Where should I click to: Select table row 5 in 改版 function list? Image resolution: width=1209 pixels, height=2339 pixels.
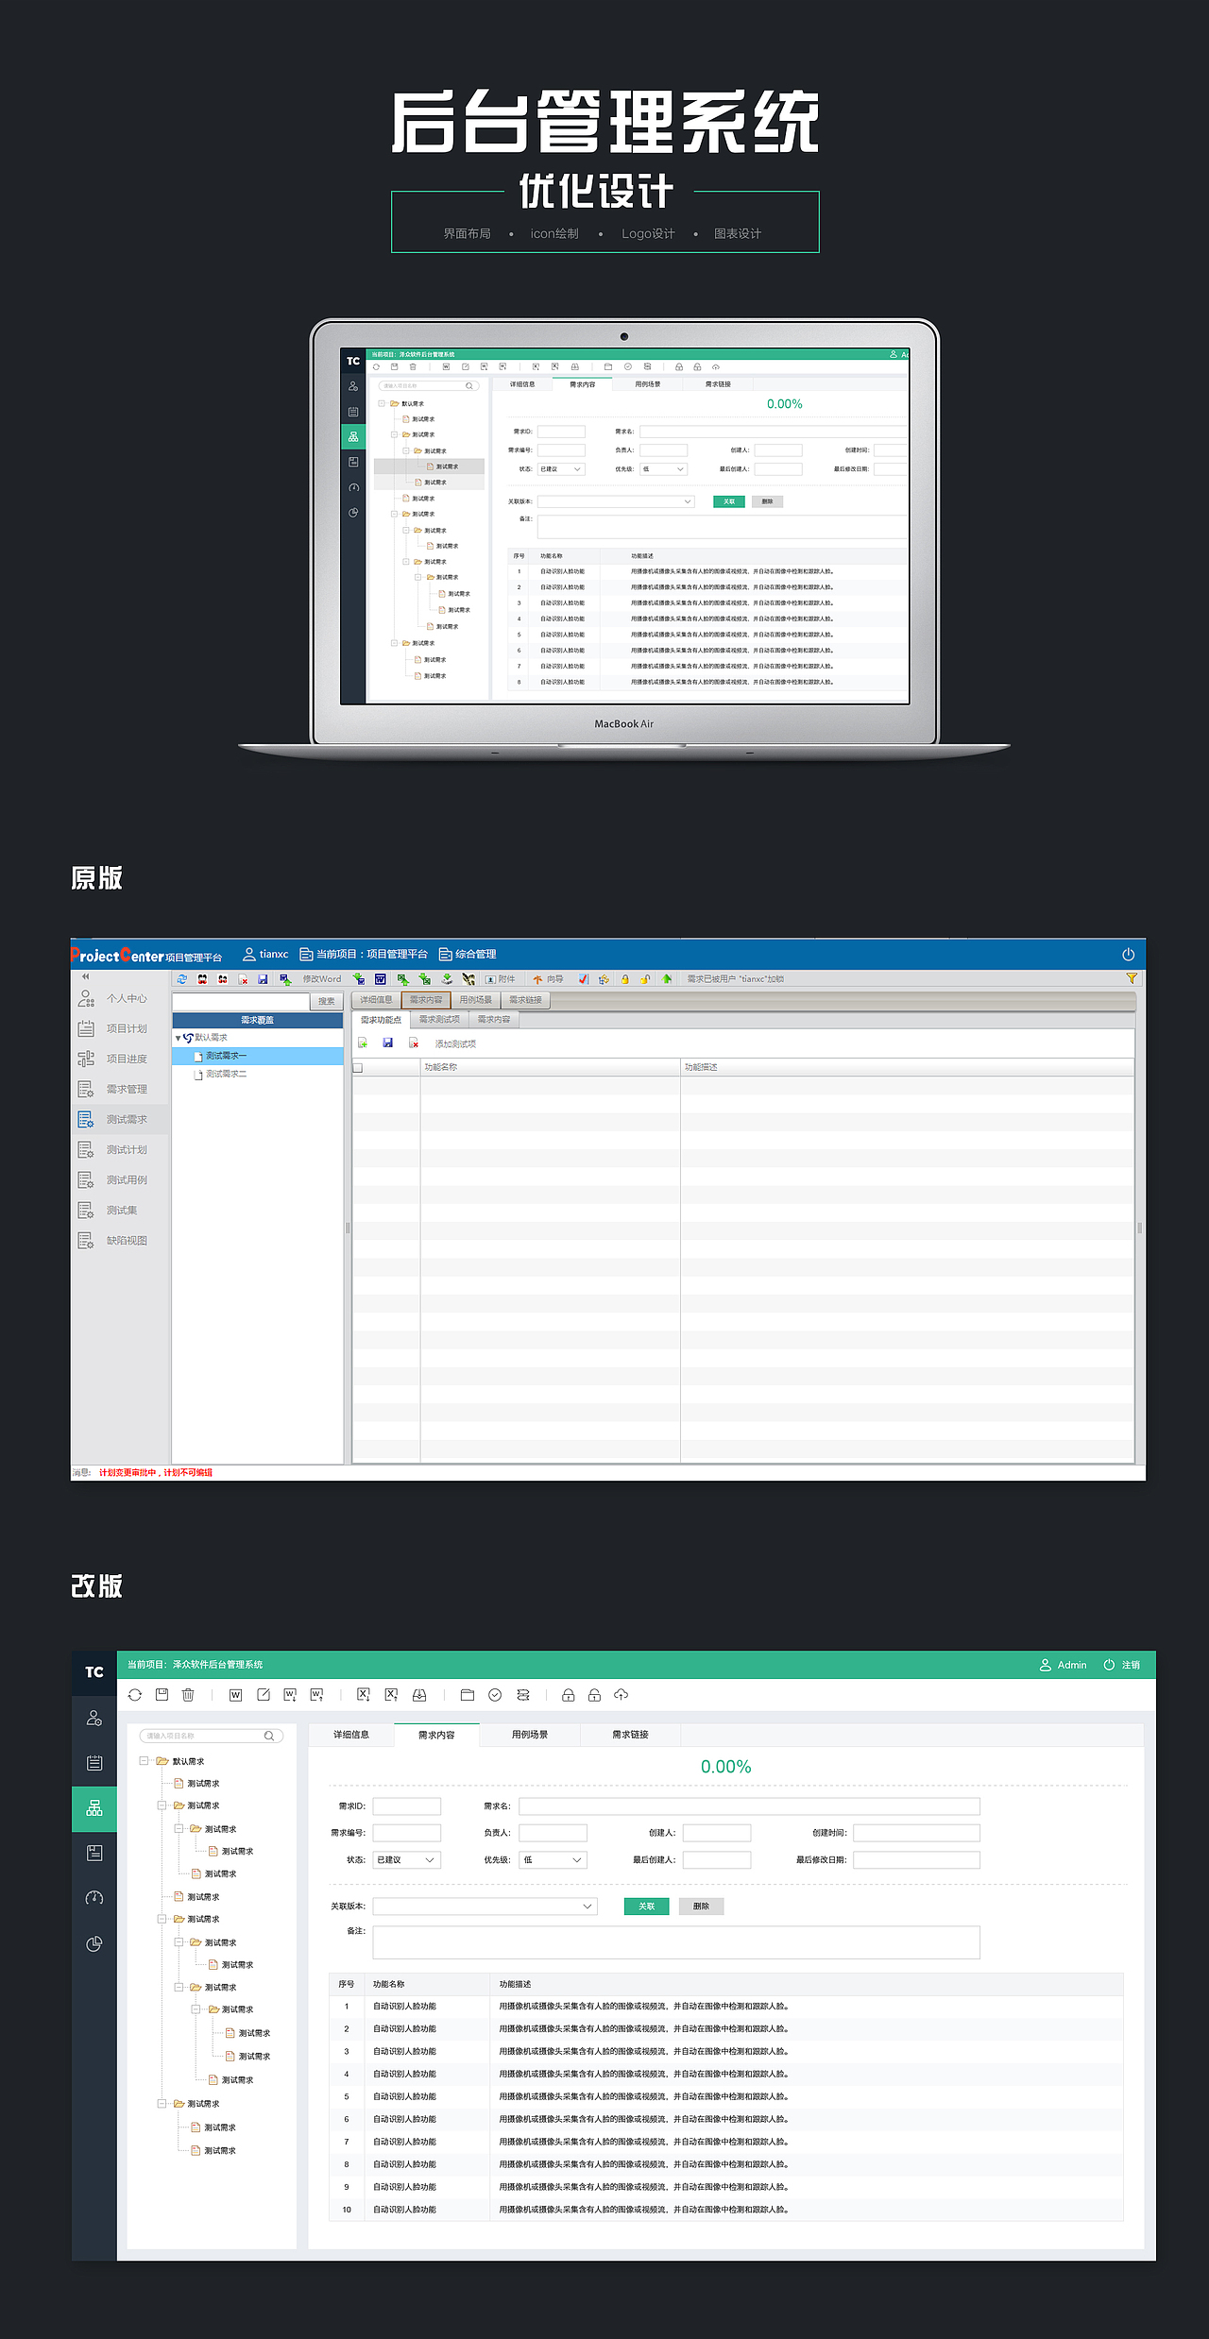tap(726, 2096)
